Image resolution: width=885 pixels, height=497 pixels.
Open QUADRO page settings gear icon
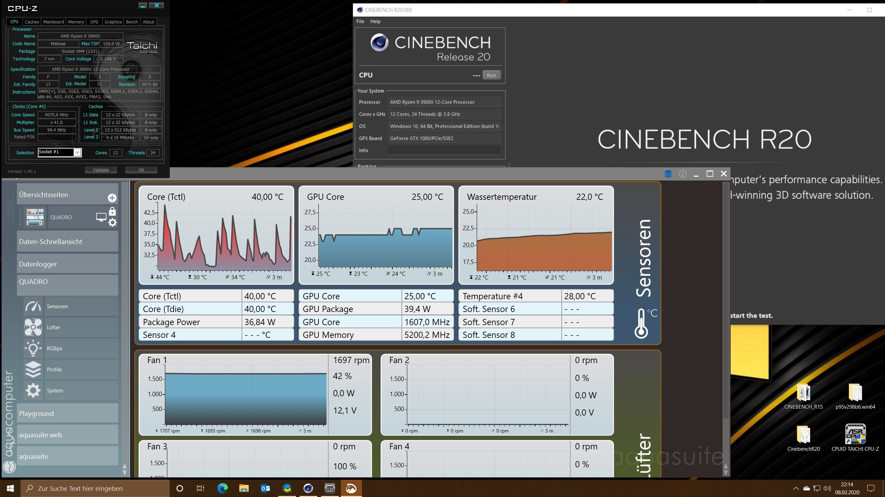point(112,222)
